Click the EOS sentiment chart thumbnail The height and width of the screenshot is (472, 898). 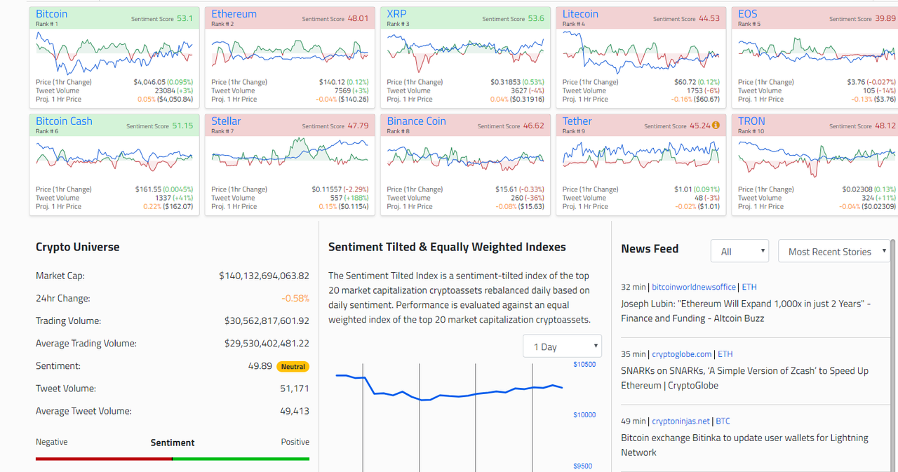pyautogui.click(x=817, y=52)
